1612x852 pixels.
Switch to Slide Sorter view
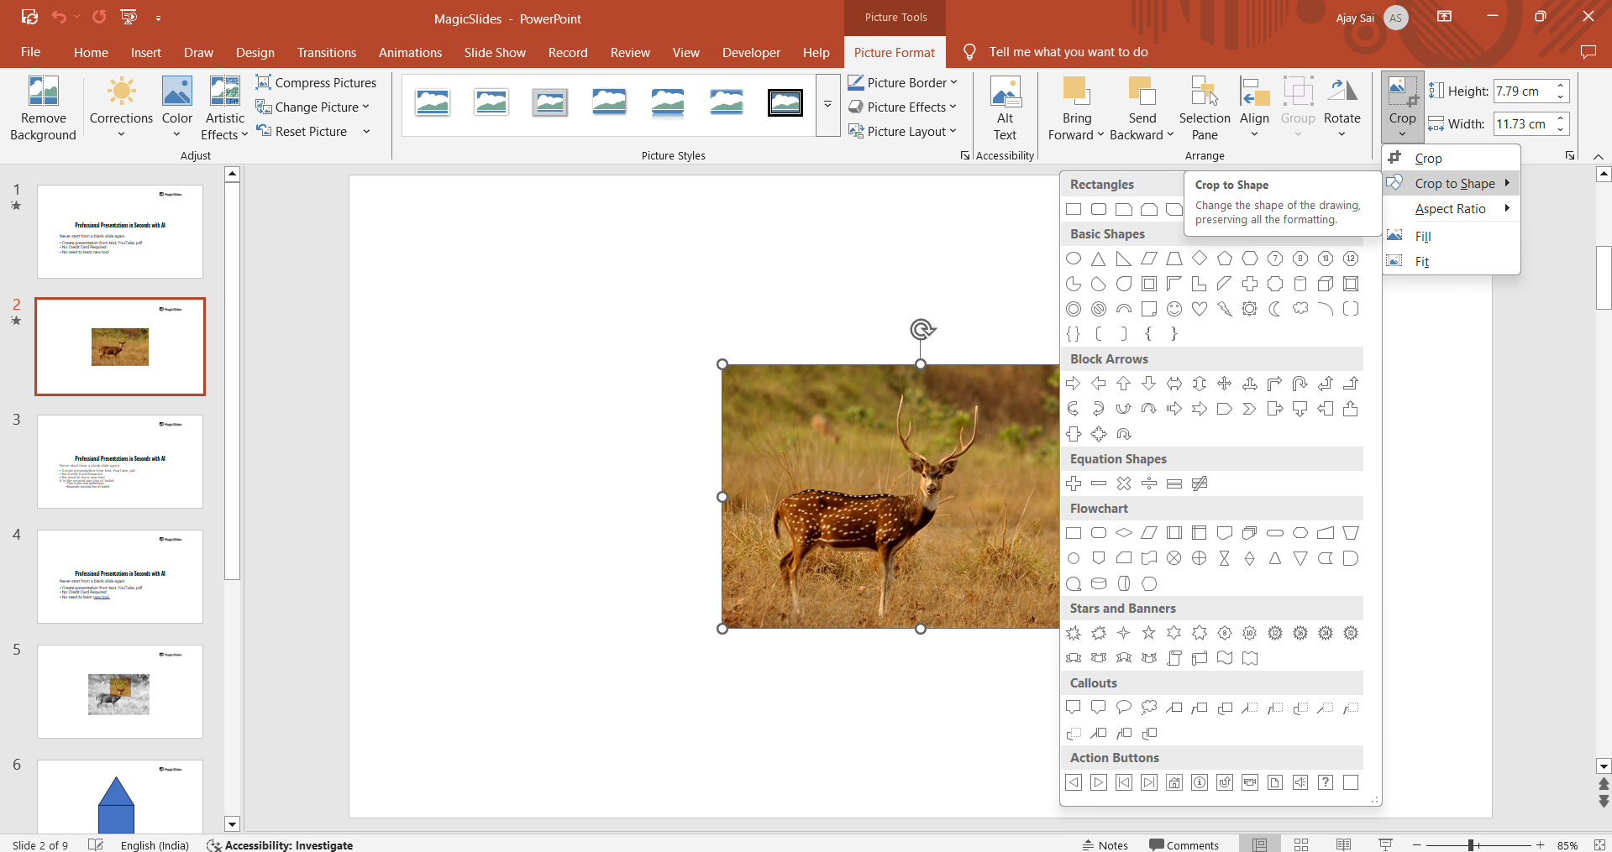click(x=1300, y=844)
